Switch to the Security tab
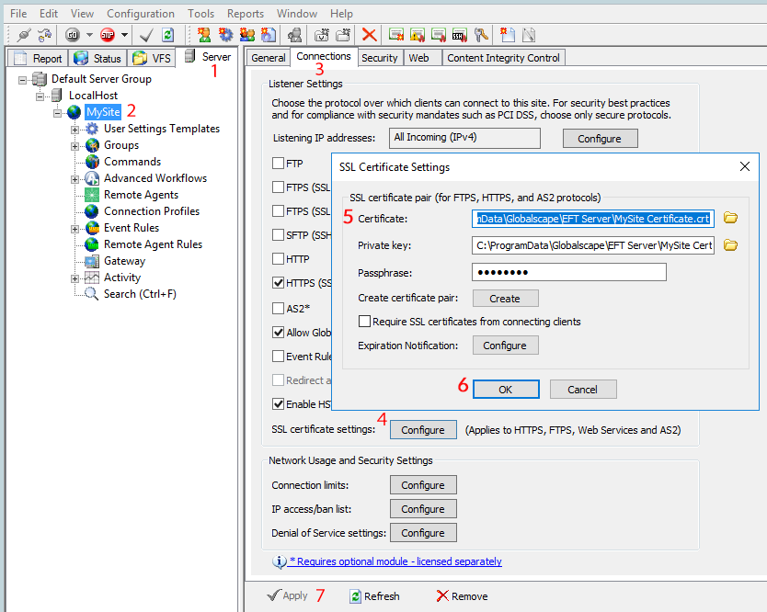Screen dimensions: 767x612 pyautogui.click(x=380, y=57)
